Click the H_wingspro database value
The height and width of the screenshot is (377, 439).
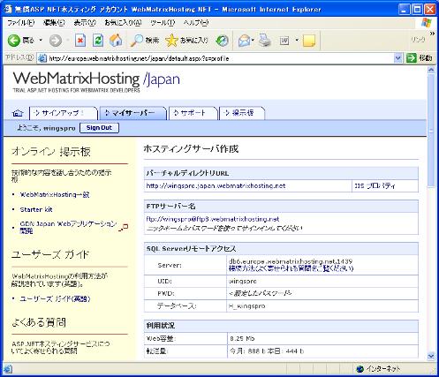[x=246, y=306]
